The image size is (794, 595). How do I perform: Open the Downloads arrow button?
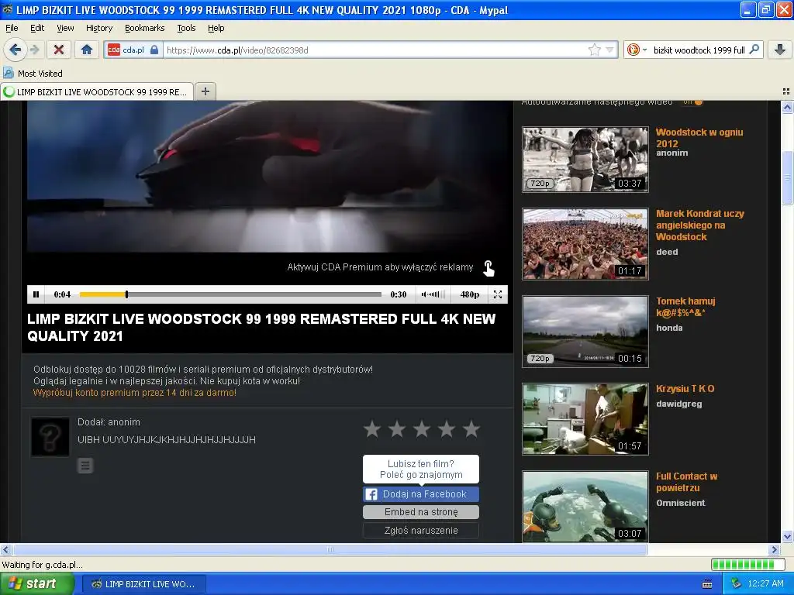pyautogui.click(x=780, y=50)
